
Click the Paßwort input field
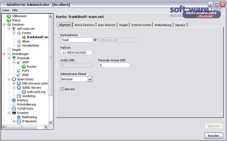76,53
